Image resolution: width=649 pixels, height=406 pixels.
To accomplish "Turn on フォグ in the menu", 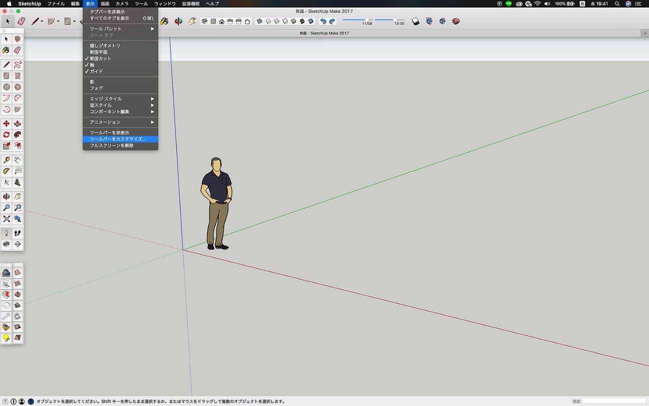I will click(x=120, y=88).
